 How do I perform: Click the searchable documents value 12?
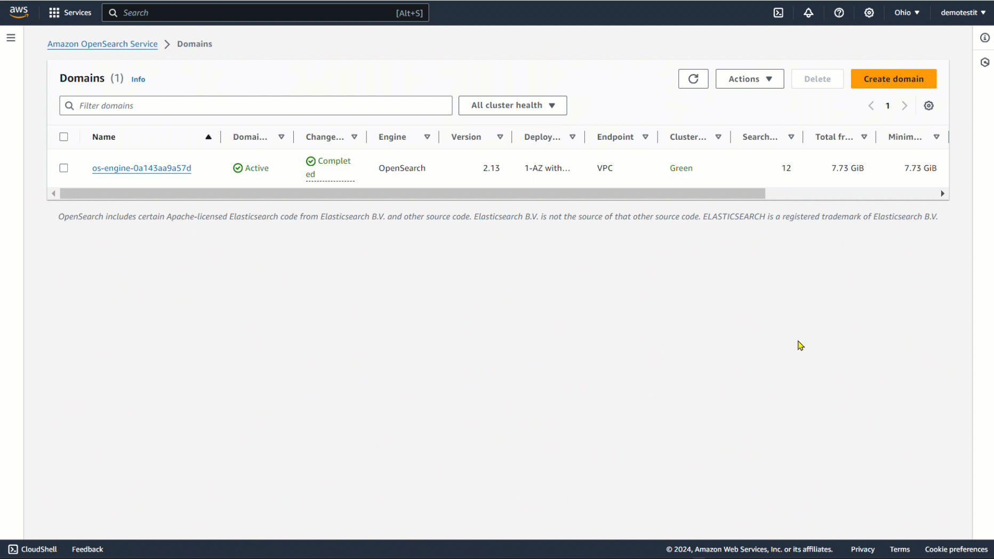pos(786,168)
